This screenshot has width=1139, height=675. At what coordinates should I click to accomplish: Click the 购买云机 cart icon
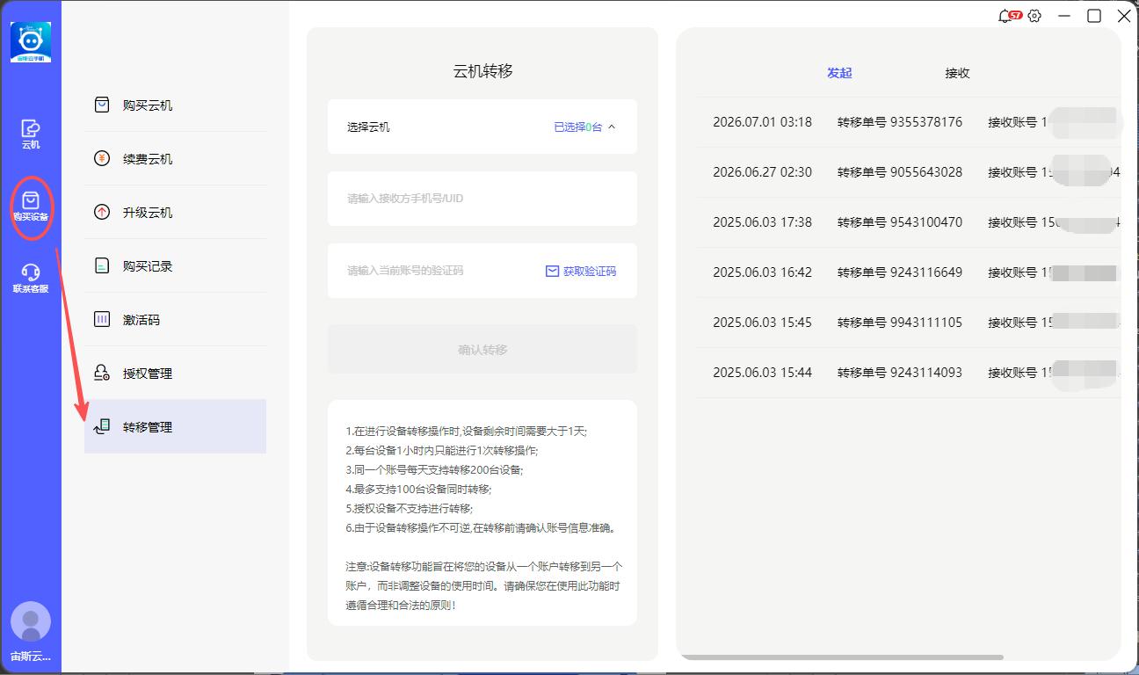(x=102, y=105)
